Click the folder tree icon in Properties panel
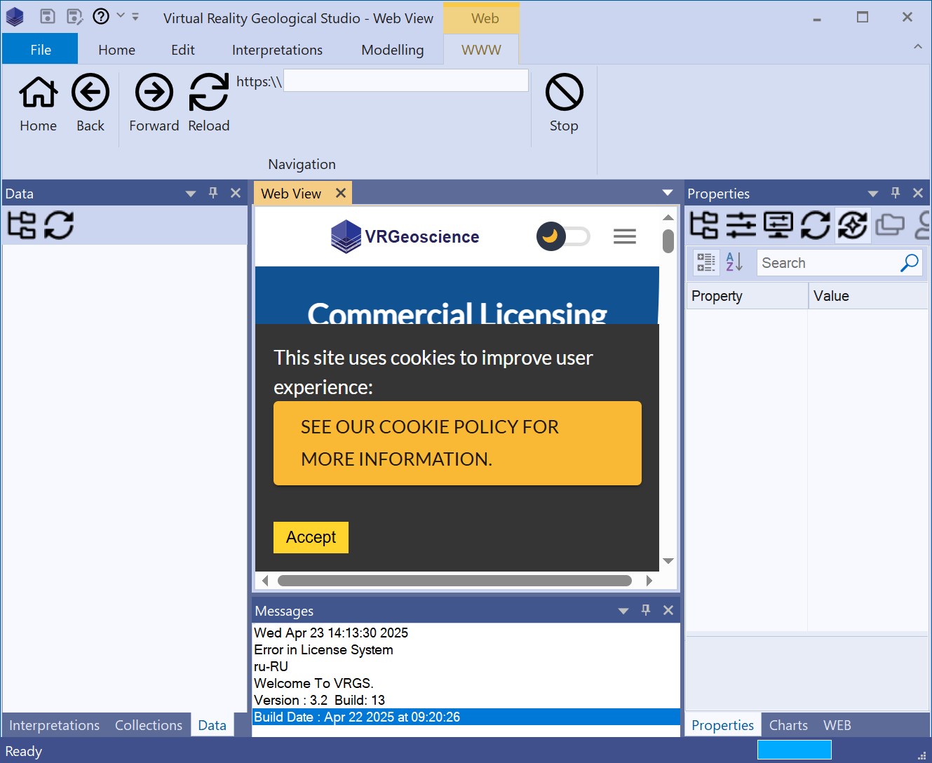 tap(704, 225)
